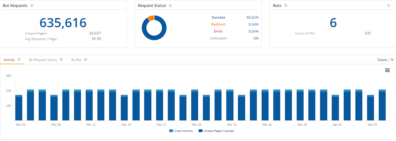Click Avg Requests / Page value 18.35
This screenshot has height=141, width=396.
(96, 39)
